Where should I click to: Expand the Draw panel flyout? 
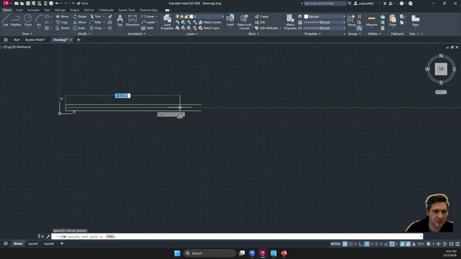point(27,34)
